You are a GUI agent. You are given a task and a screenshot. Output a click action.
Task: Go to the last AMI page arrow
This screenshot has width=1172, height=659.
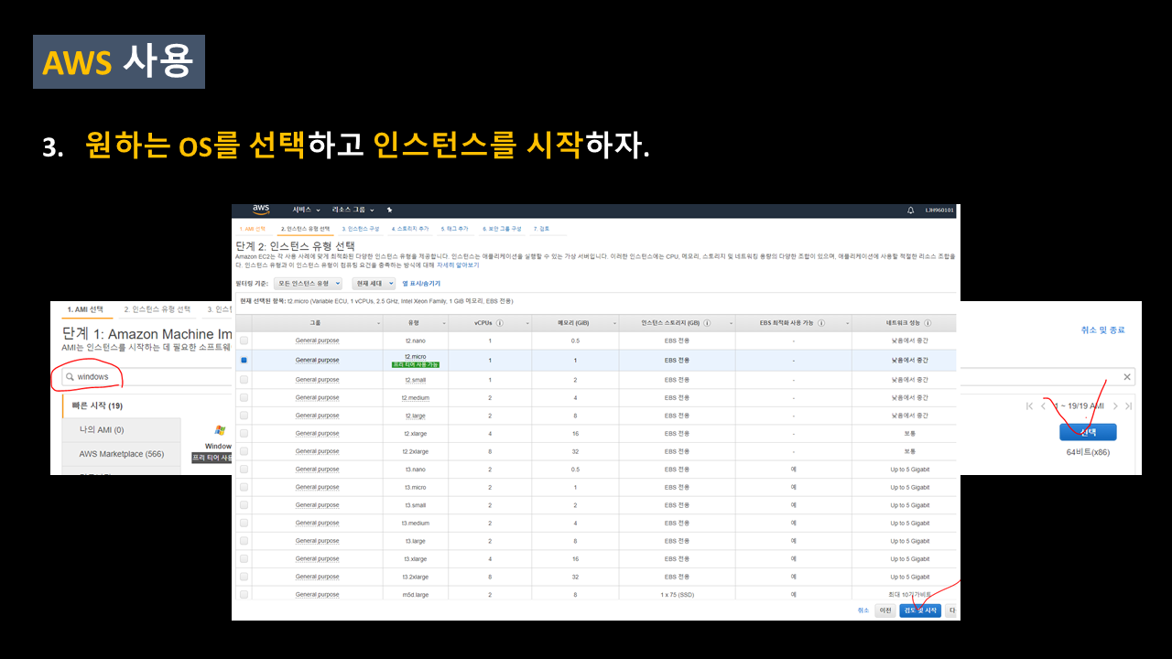(1128, 405)
